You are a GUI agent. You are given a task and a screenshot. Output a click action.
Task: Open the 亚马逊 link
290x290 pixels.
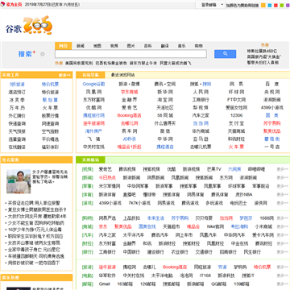tap(201, 139)
